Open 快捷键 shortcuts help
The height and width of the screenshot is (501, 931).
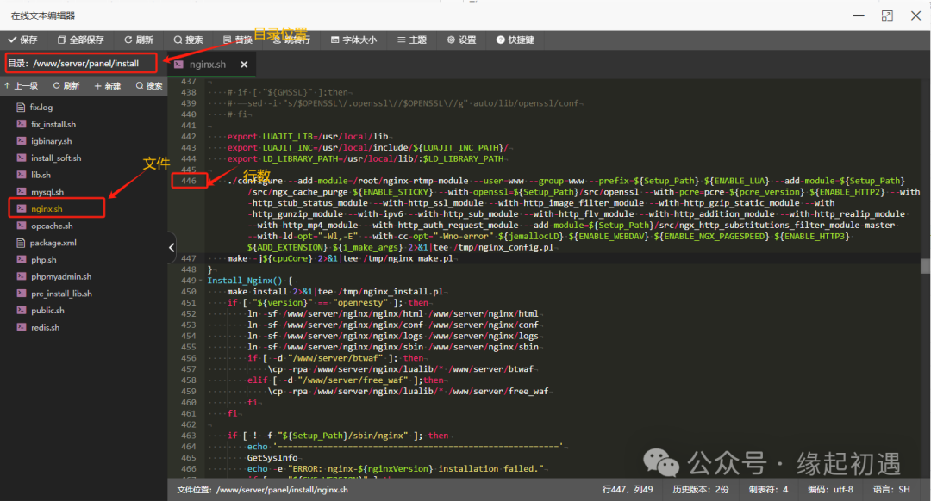click(x=515, y=40)
